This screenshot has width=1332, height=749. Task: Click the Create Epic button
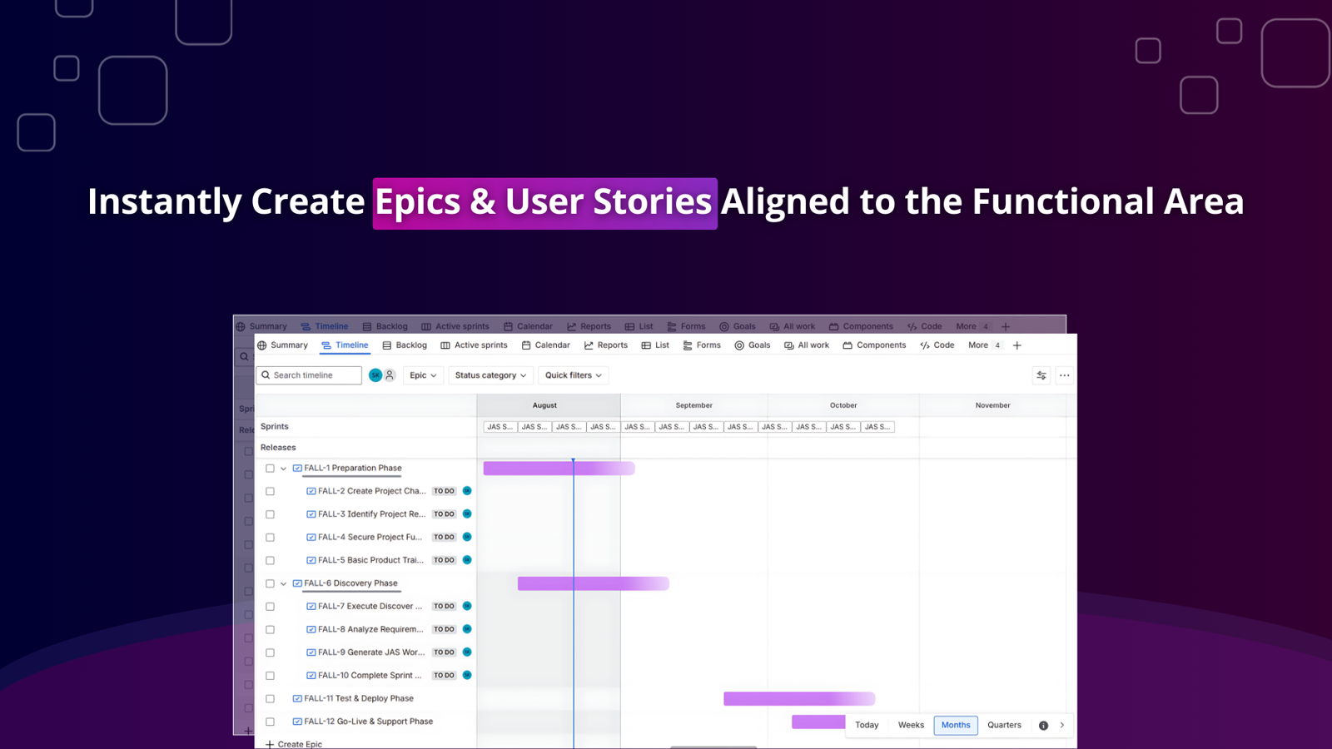coord(294,743)
